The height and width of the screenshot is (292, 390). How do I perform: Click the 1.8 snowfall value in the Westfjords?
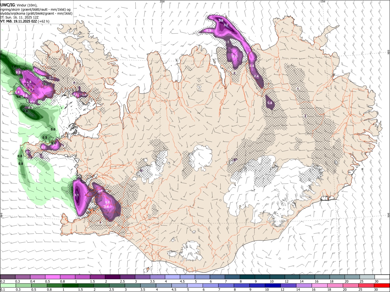point(29,82)
